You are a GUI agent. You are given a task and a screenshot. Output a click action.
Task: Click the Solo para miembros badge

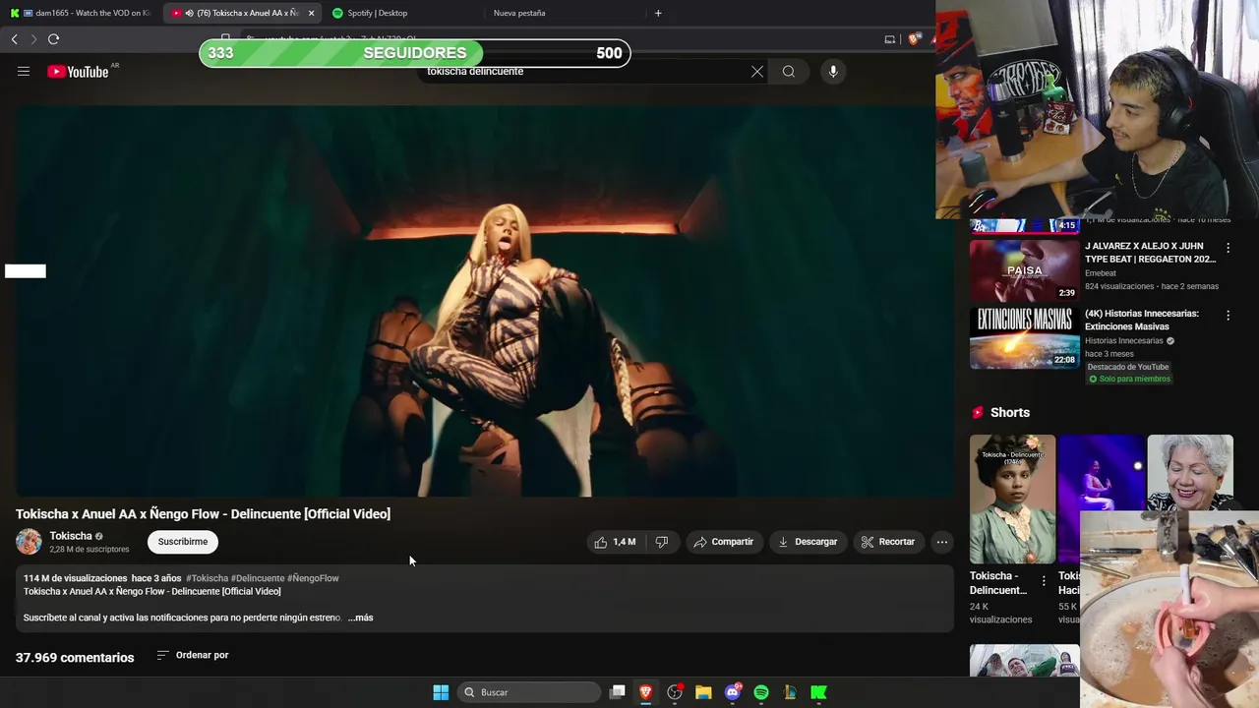pyautogui.click(x=1129, y=379)
